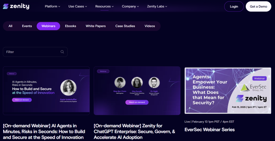Show All resources tab

(x=10, y=26)
